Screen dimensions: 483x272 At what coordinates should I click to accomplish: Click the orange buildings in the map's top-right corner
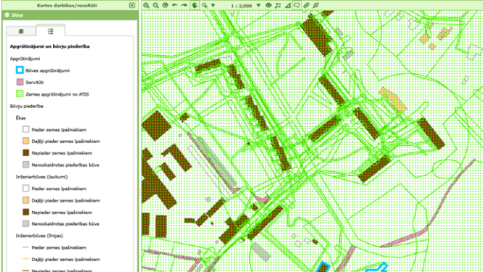click(x=437, y=37)
